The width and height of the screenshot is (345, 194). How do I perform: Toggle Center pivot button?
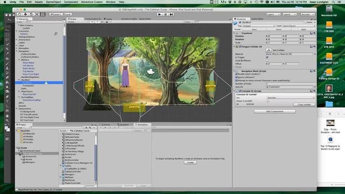coord(55,15)
